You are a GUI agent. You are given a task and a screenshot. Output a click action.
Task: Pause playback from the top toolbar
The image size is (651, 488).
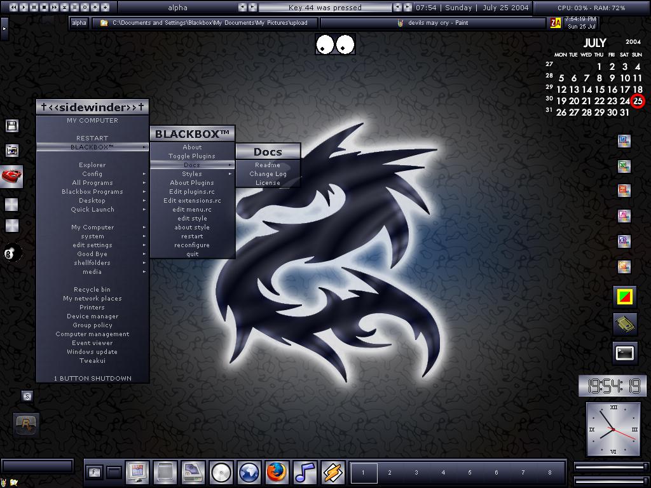pyautogui.click(x=34, y=7)
